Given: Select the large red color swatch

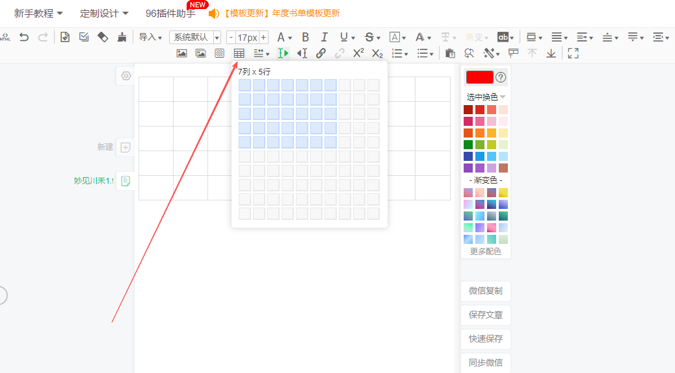Looking at the screenshot, I should pyautogui.click(x=479, y=77).
